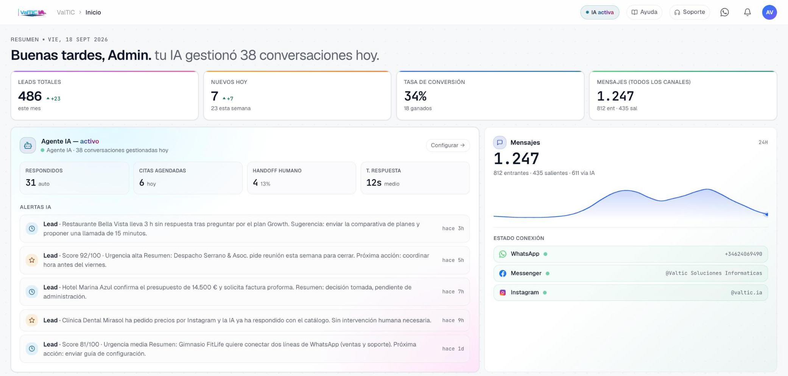Go to the ValTIC breadcrumb link
Image resolution: width=788 pixels, height=376 pixels.
coord(66,12)
